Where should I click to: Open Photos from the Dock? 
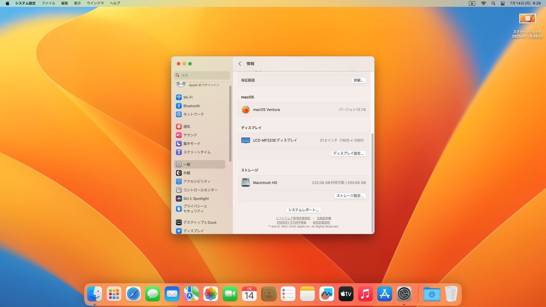coord(211,294)
